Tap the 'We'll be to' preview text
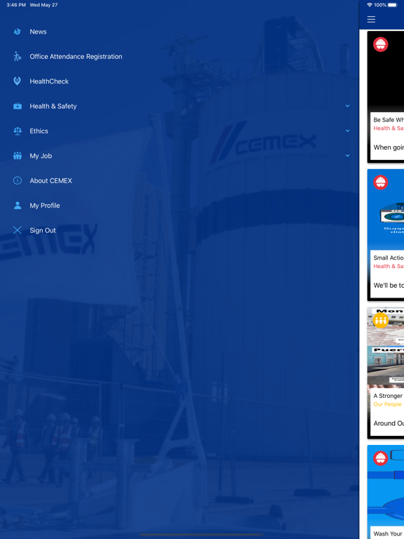The width and height of the screenshot is (404, 539). (x=389, y=286)
